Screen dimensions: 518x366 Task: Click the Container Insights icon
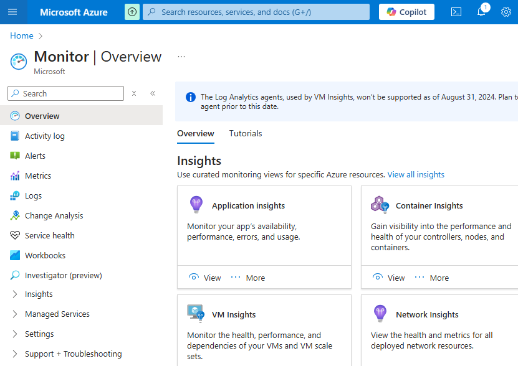[x=380, y=205]
